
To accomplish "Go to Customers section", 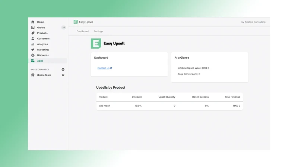I will (x=43, y=39).
